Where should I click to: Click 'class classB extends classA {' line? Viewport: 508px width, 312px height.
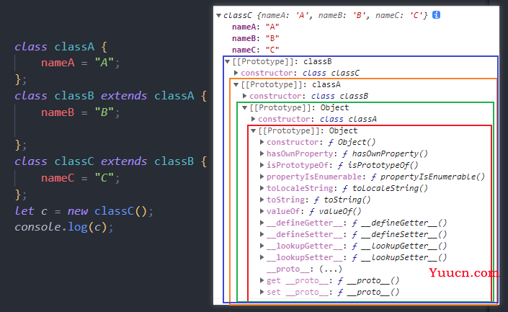tap(111, 96)
